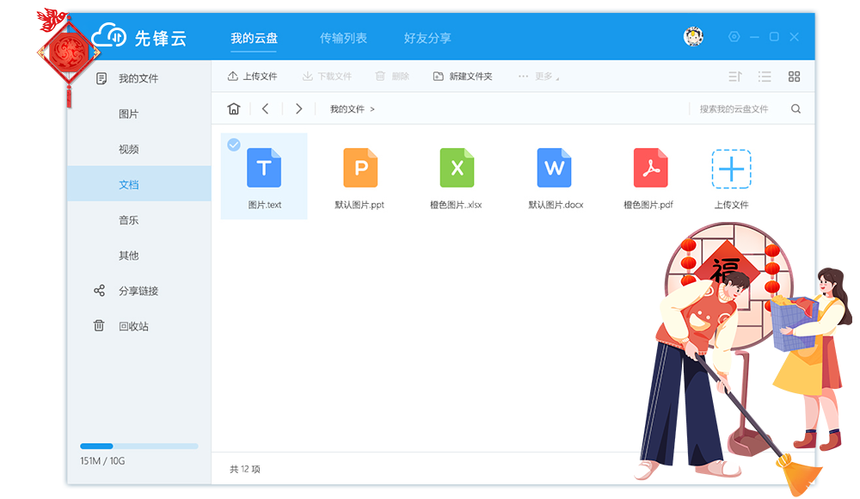This screenshot has width=860, height=499.
Task: Expand the 我的文件 breadcrumb path
Action: 352,109
